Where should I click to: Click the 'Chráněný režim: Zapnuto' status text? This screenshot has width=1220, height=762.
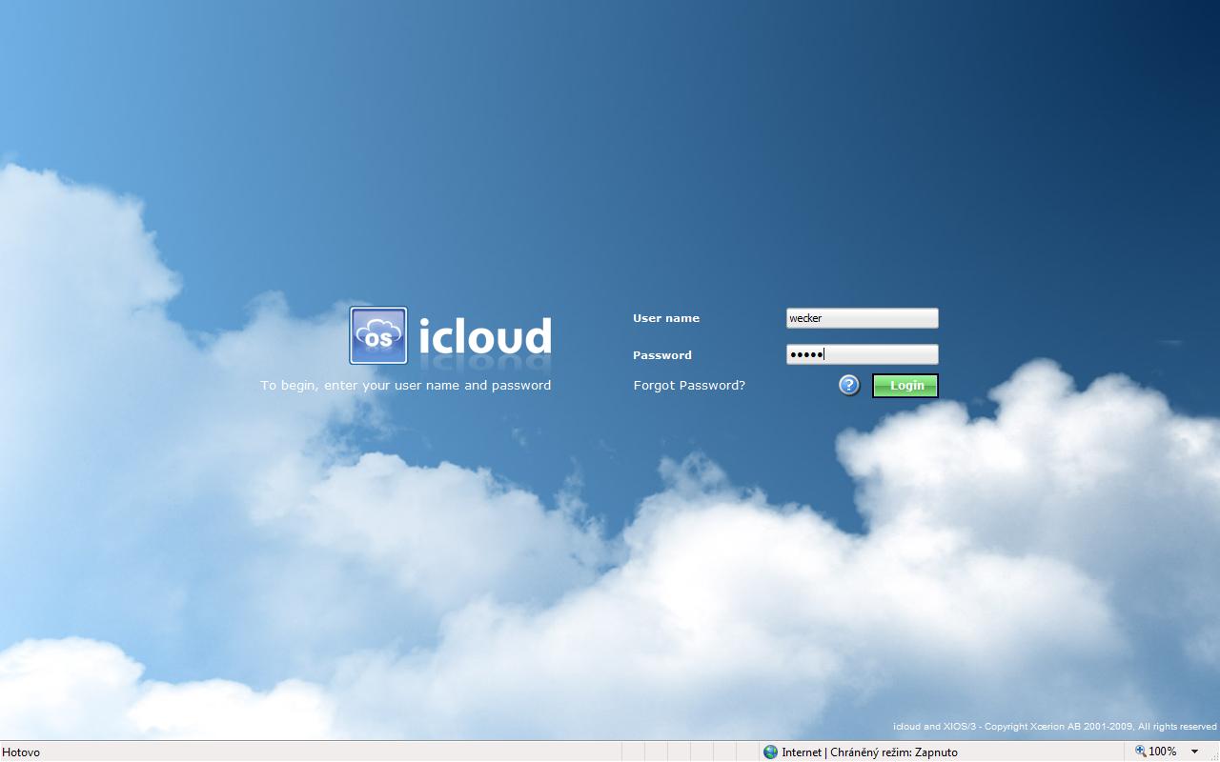pos(894,752)
